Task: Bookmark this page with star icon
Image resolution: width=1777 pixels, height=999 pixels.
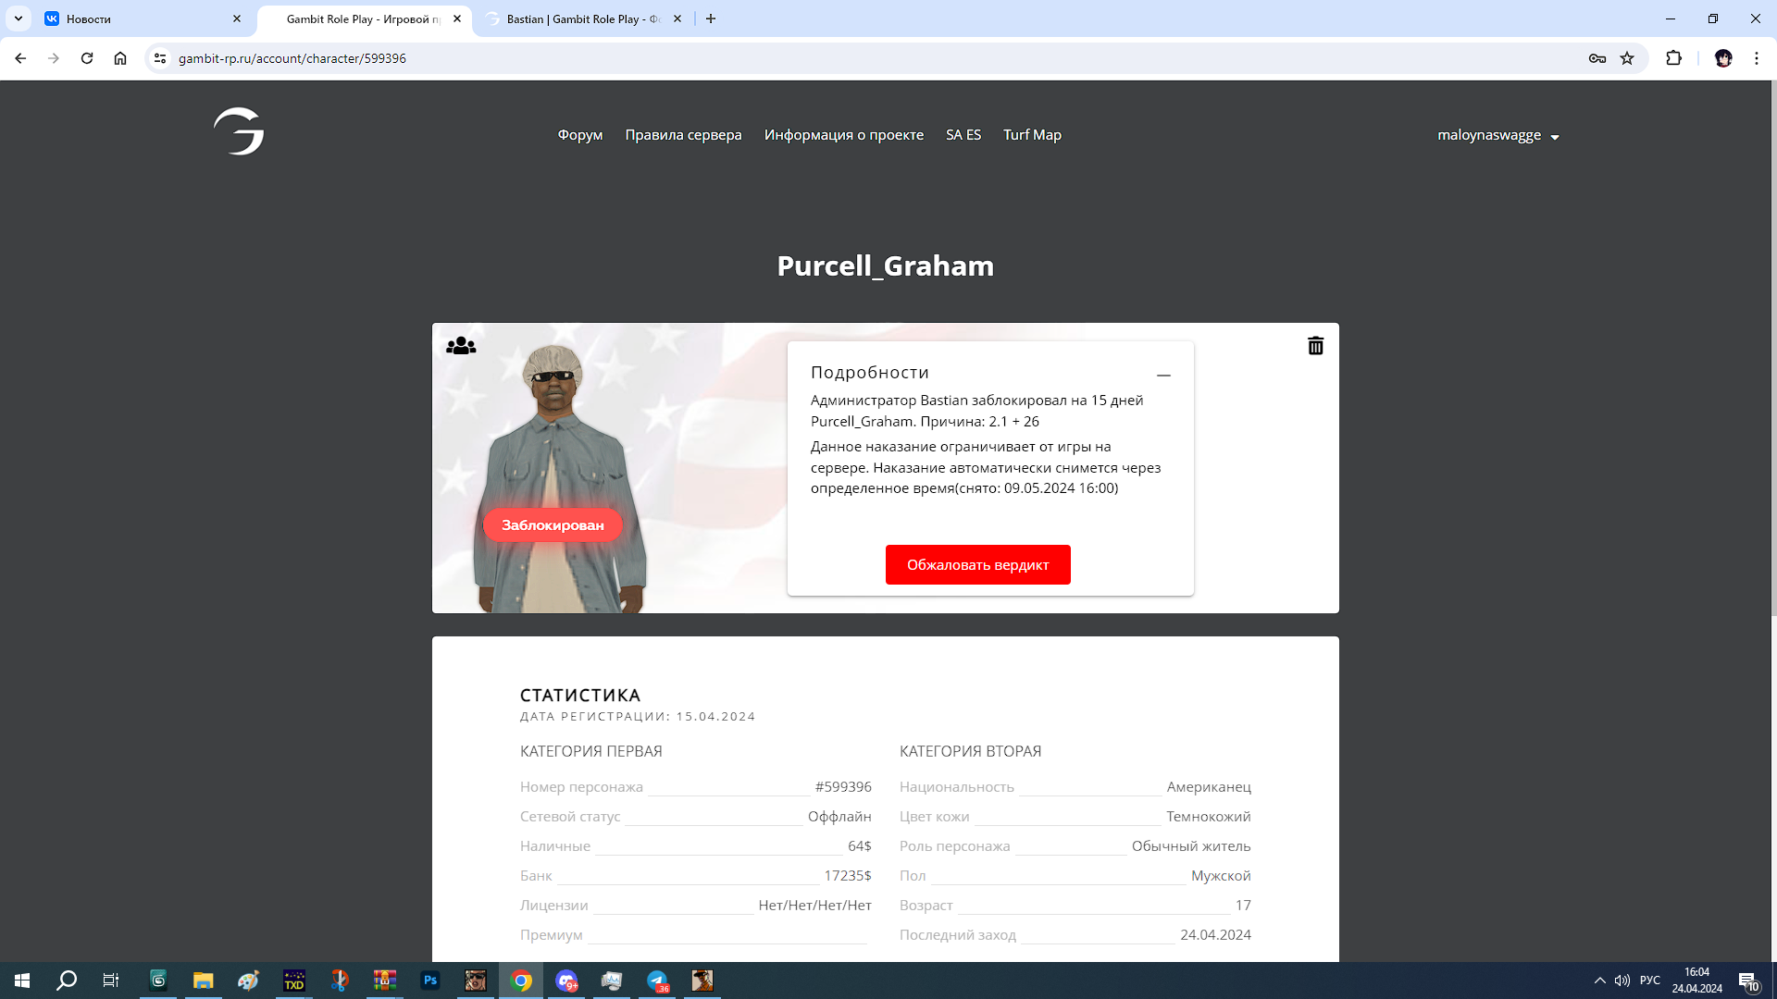Action: tap(1627, 58)
